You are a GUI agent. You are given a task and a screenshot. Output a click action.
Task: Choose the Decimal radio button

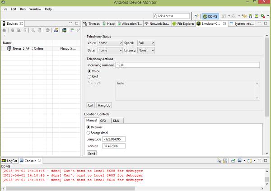tap(89, 127)
